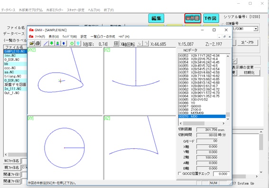Click the Gモード value field

click(207, 141)
